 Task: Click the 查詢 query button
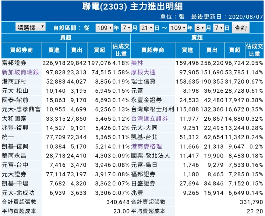(x=240, y=28)
